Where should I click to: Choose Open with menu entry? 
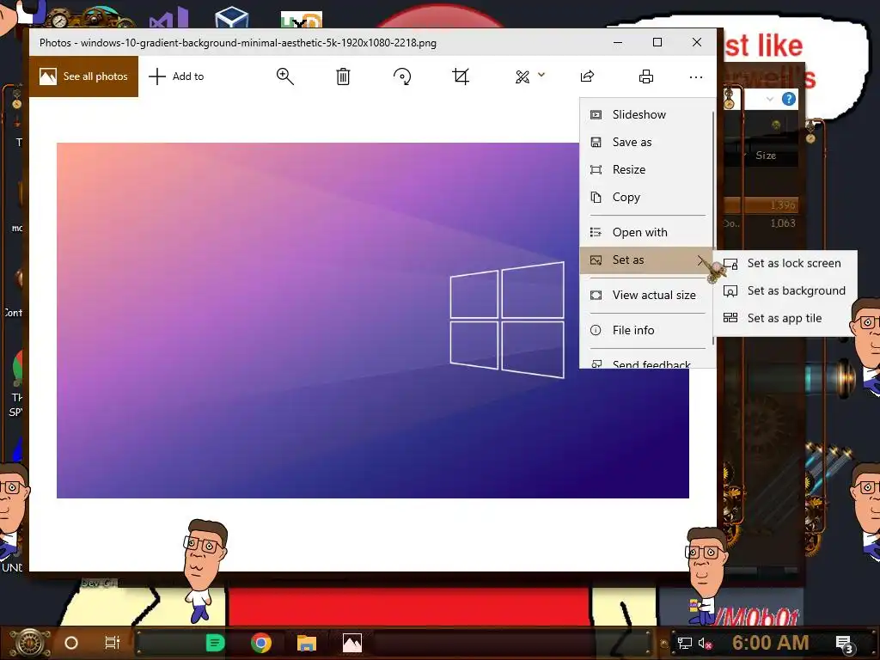(x=646, y=232)
